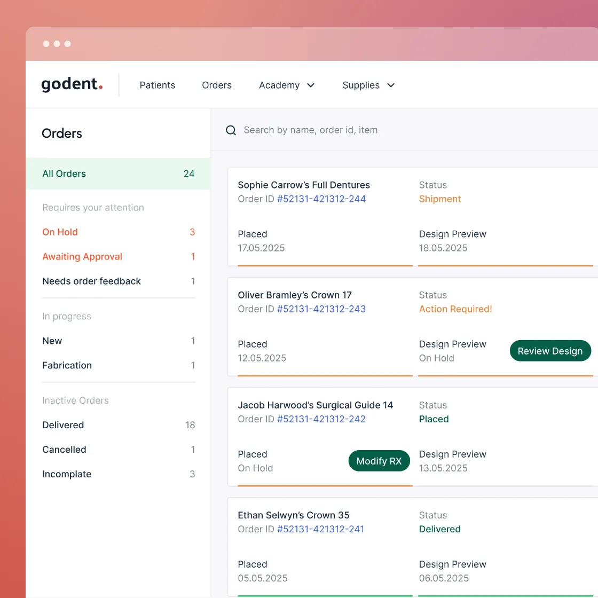Open Ethan Selwyn's Crown 35 order
The width and height of the screenshot is (598, 598).
click(293, 515)
